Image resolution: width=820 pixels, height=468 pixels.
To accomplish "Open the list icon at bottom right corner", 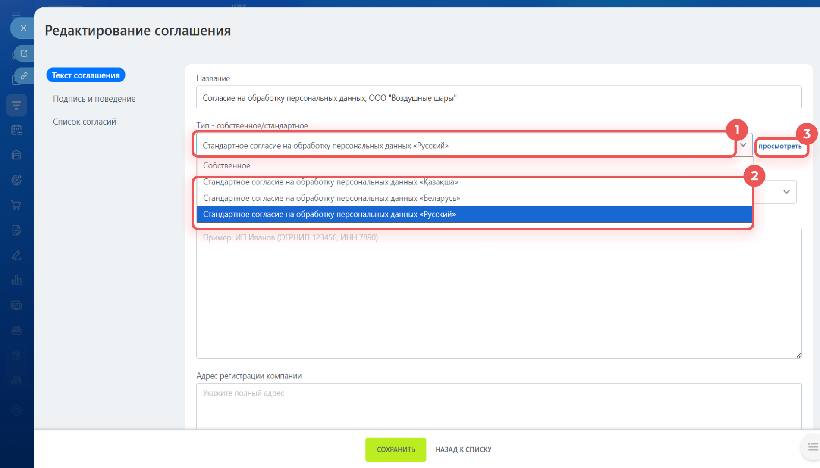I will [x=813, y=447].
